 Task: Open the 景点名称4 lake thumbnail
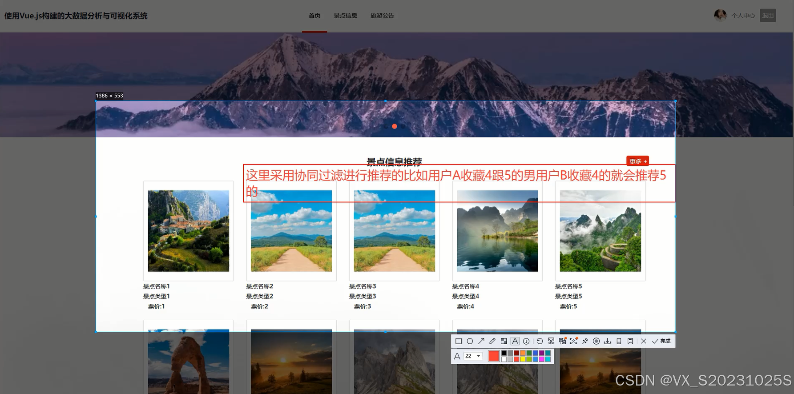tap(497, 231)
